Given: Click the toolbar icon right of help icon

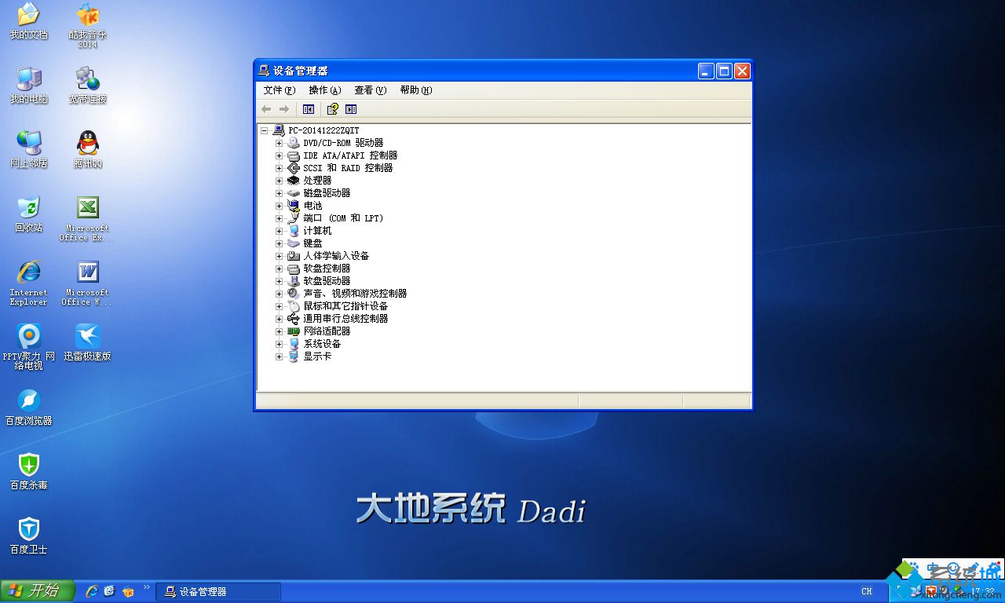Looking at the screenshot, I should 351,109.
